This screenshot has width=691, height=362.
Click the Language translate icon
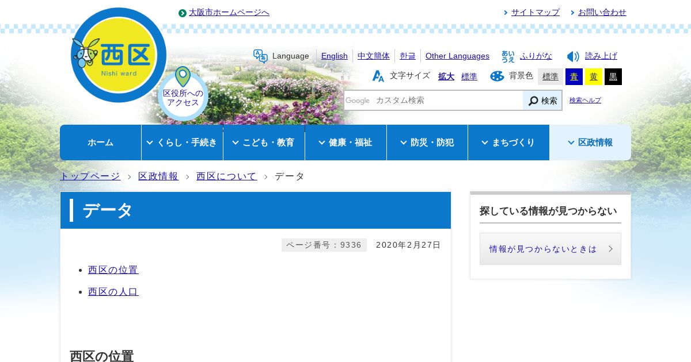[x=260, y=56]
